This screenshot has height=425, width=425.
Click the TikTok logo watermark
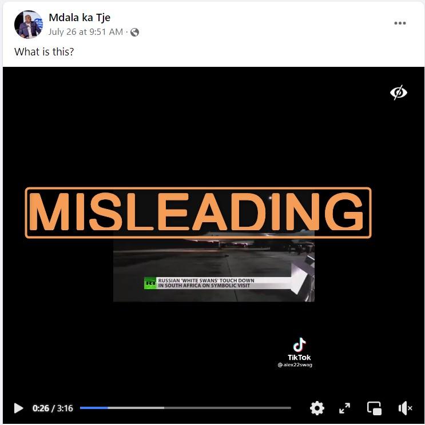[299, 349]
